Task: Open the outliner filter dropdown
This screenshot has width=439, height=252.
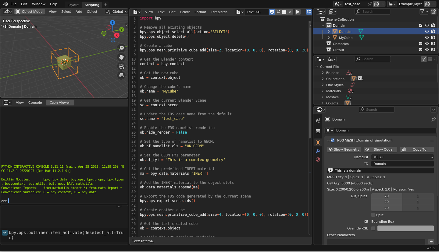Action: (x=423, y=12)
